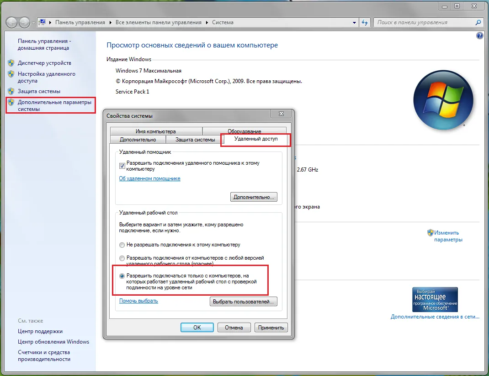Select network level authentication only radio option
The height and width of the screenshot is (376, 489).
(x=122, y=276)
